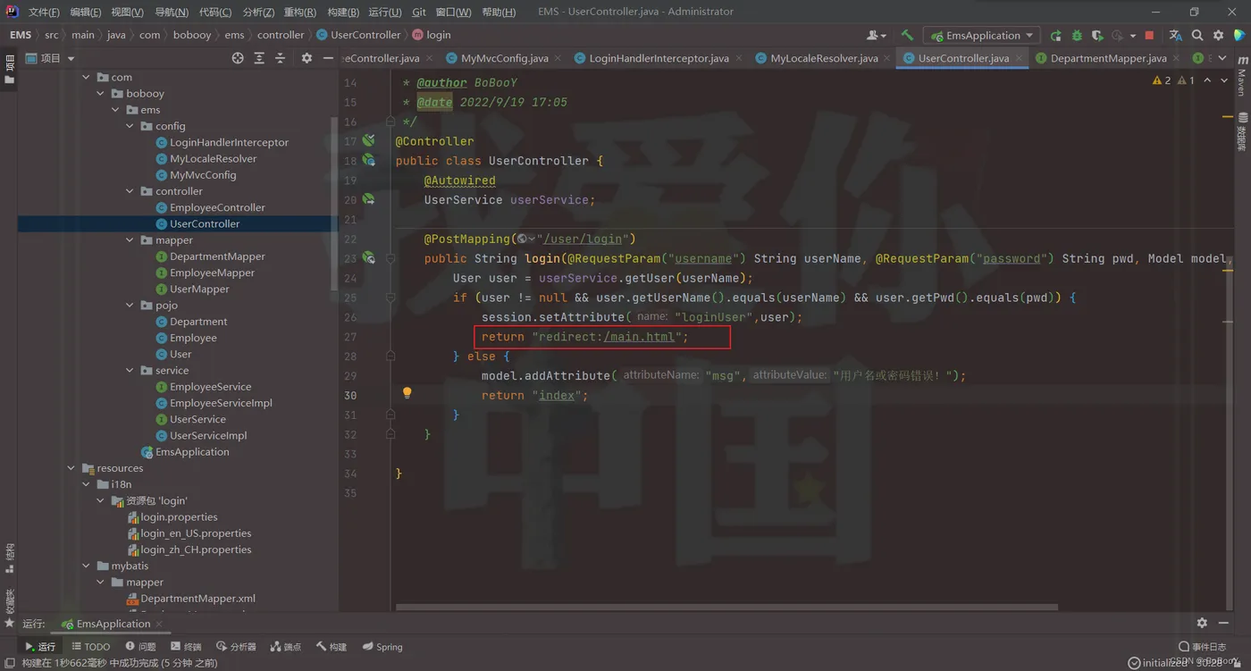Open the Terminal (终端) tool window
Screen dimensions: 1251x671
tap(186, 647)
